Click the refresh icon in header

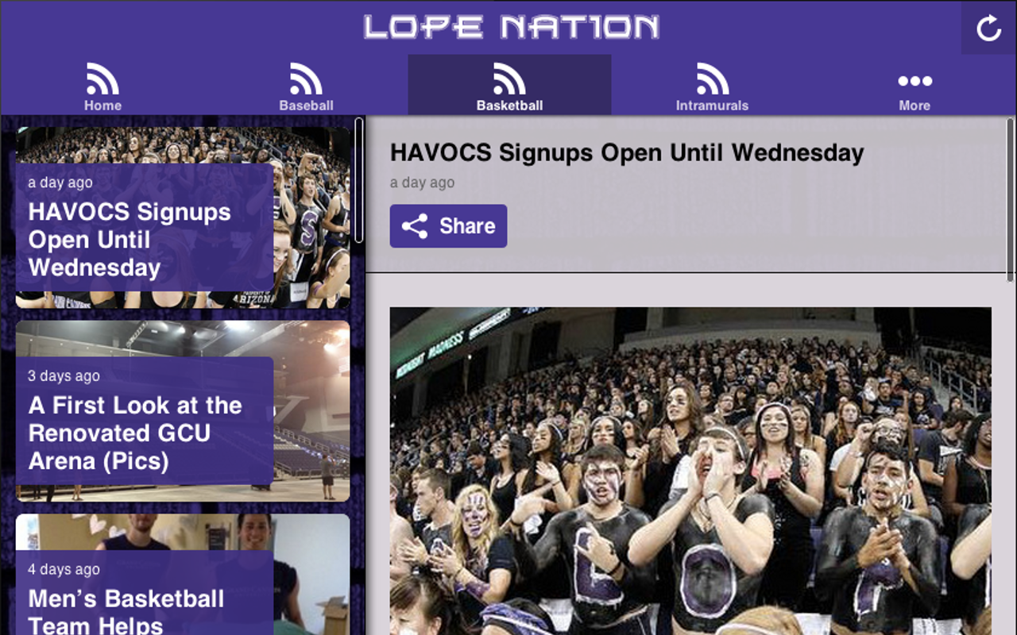click(x=988, y=29)
